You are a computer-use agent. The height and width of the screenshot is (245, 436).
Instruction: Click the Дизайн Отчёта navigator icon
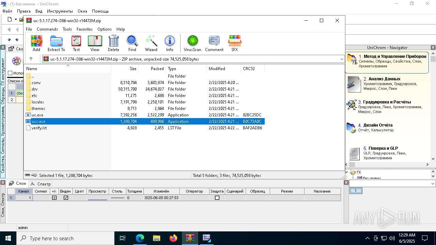[x=351, y=128]
